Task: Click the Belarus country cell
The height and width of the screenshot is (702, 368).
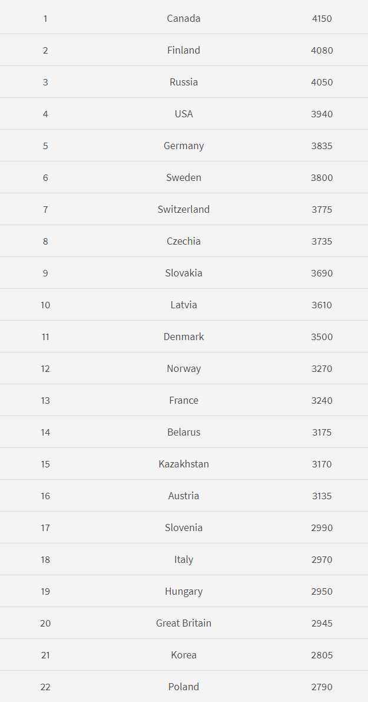Action: coord(183,431)
